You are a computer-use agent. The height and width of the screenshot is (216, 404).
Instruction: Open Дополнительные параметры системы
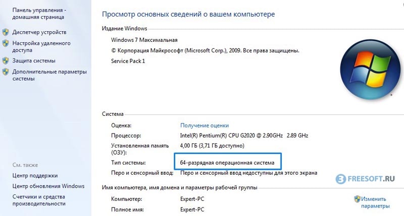49,75
